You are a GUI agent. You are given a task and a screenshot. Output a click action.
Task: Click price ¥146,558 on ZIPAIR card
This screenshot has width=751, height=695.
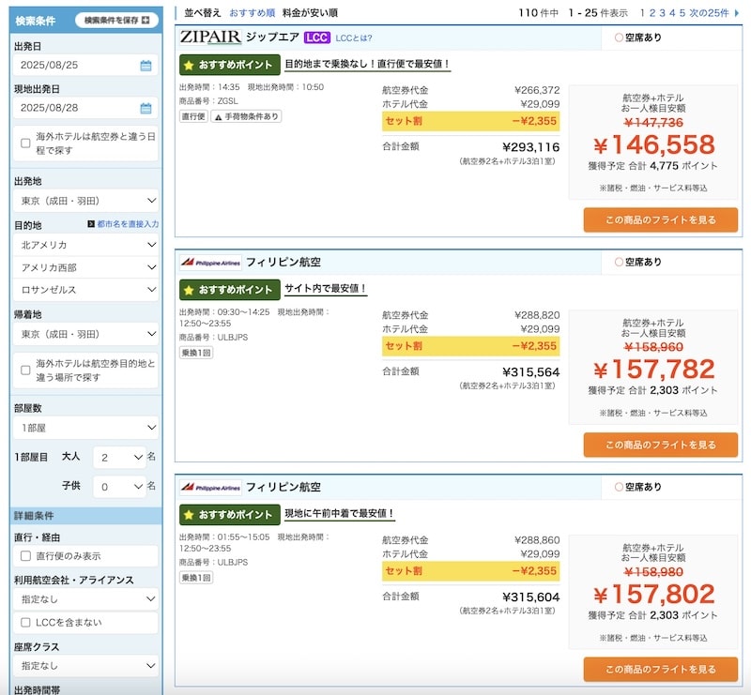(653, 144)
